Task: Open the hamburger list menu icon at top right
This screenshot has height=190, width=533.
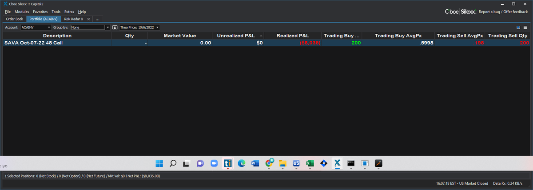Action: 525,28
